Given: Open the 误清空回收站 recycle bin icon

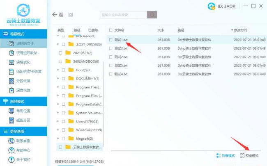Looking at the screenshot, I should tap(11, 53).
